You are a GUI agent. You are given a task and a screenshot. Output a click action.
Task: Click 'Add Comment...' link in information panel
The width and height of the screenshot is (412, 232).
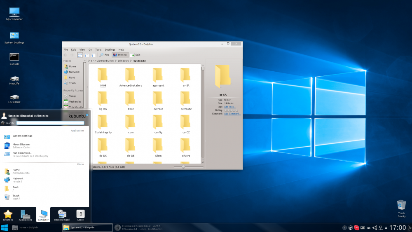tap(232, 114)
